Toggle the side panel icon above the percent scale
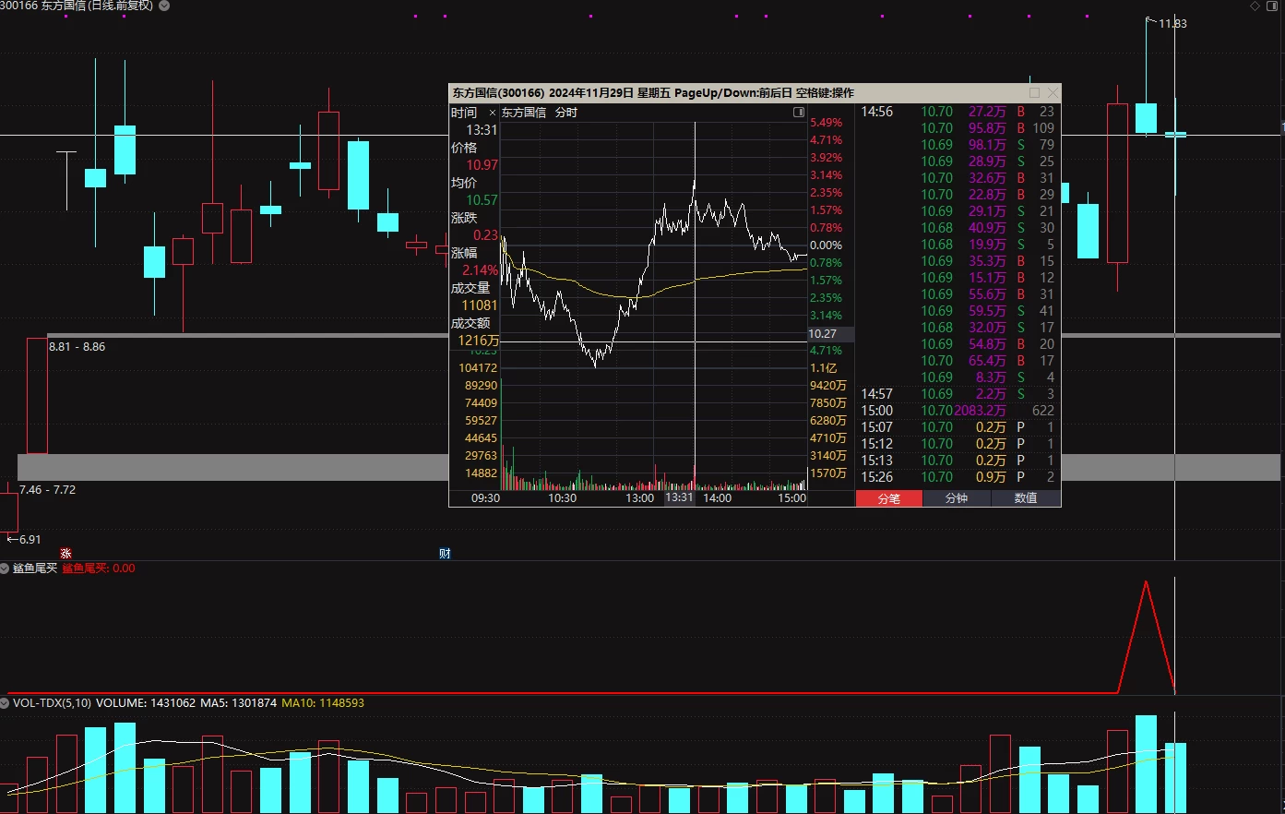Screen dimensions: 1285x814 (799, 113)
